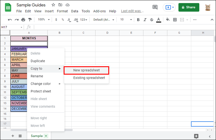216x140 pixels.
Task: Open the Add-ons menu
Action: (x=99, y=11)
